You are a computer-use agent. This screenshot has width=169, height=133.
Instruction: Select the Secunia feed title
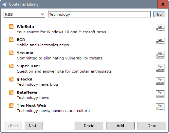tap(25, 53)
